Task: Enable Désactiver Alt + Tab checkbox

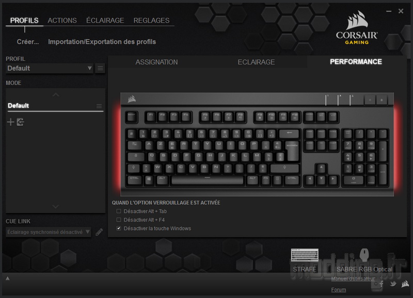Action: click(x=119, y=211)
